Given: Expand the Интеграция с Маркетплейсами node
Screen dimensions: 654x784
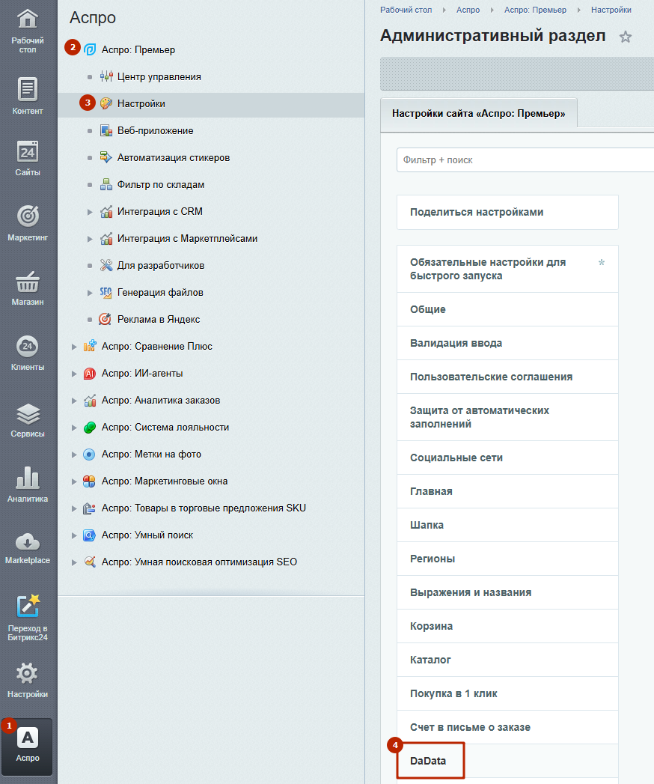Looking at the screenshot, I should pos(90,239).
